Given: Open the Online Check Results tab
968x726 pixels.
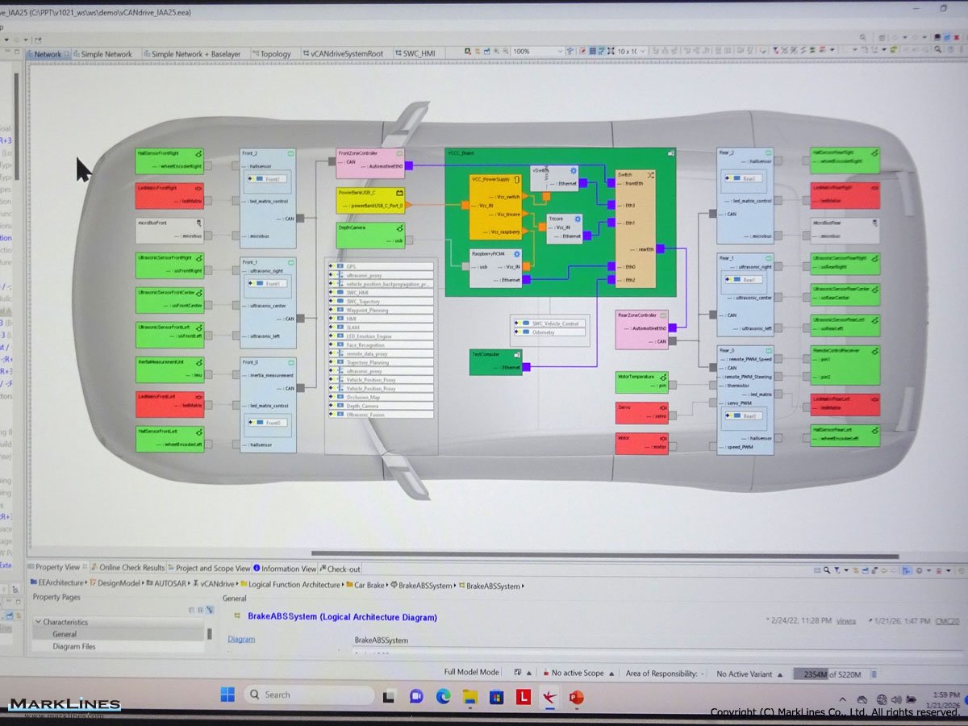Looking at the screenshot, I should (131, 568).
